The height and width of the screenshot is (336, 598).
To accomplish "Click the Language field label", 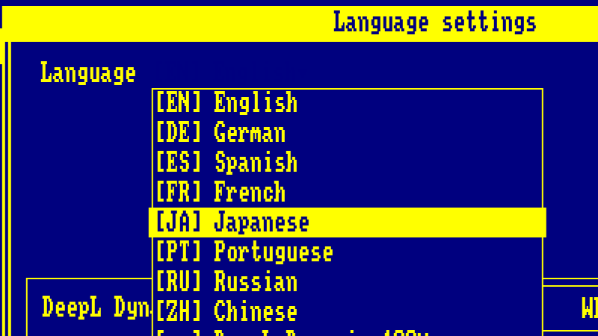I will 88,73.
